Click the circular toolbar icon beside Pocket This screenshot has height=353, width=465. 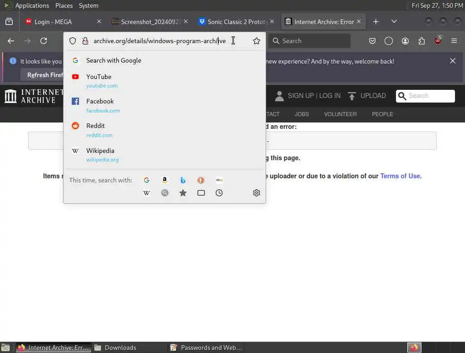389,41
